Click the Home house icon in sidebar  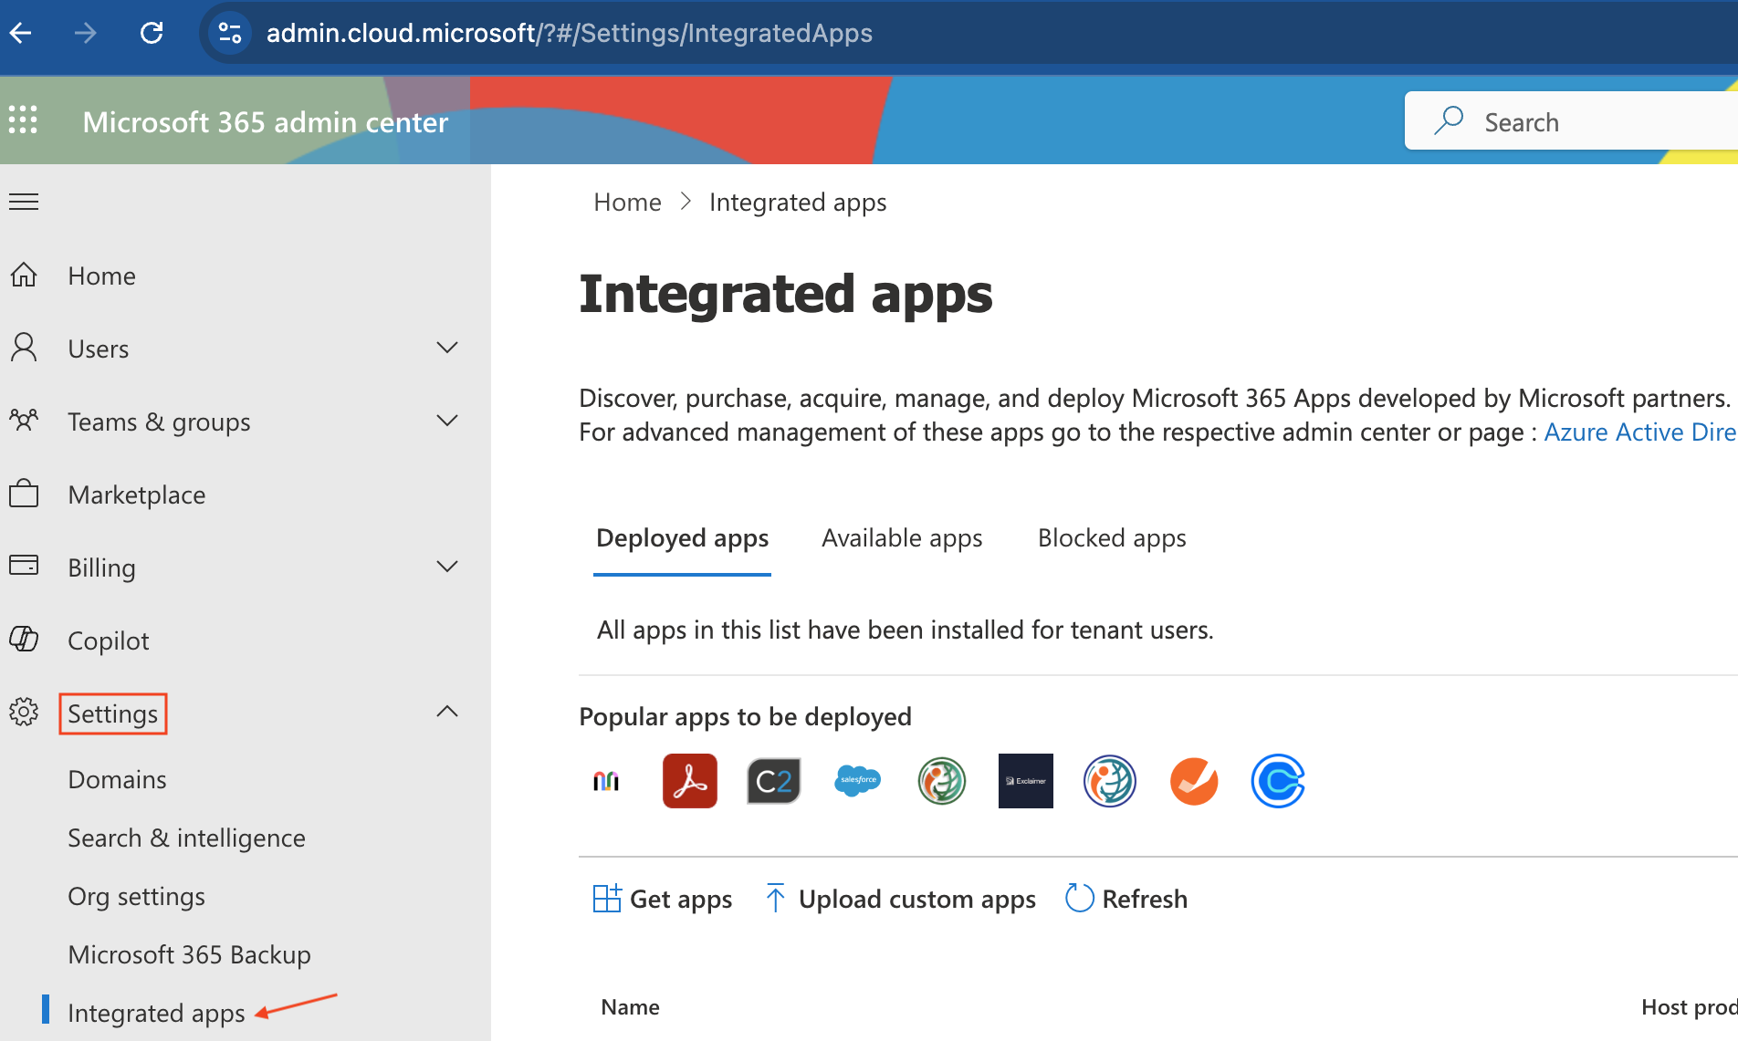pyautogui.click(x=24, y=275)
